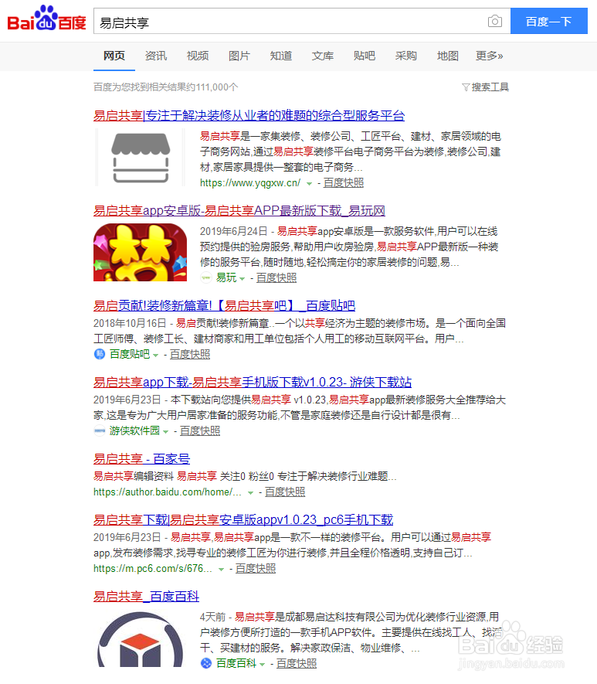Switch to the 知道 tab
The image size is (597, 684).
pos(281,56)
